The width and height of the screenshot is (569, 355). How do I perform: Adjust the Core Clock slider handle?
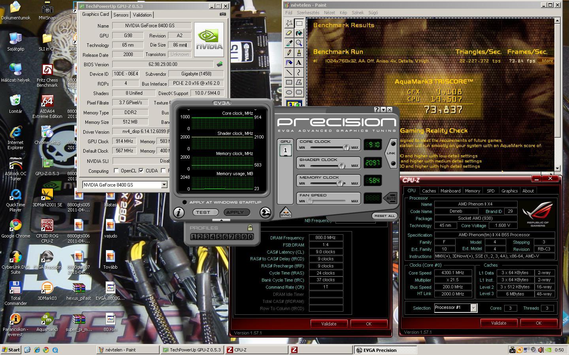(346, 148)
